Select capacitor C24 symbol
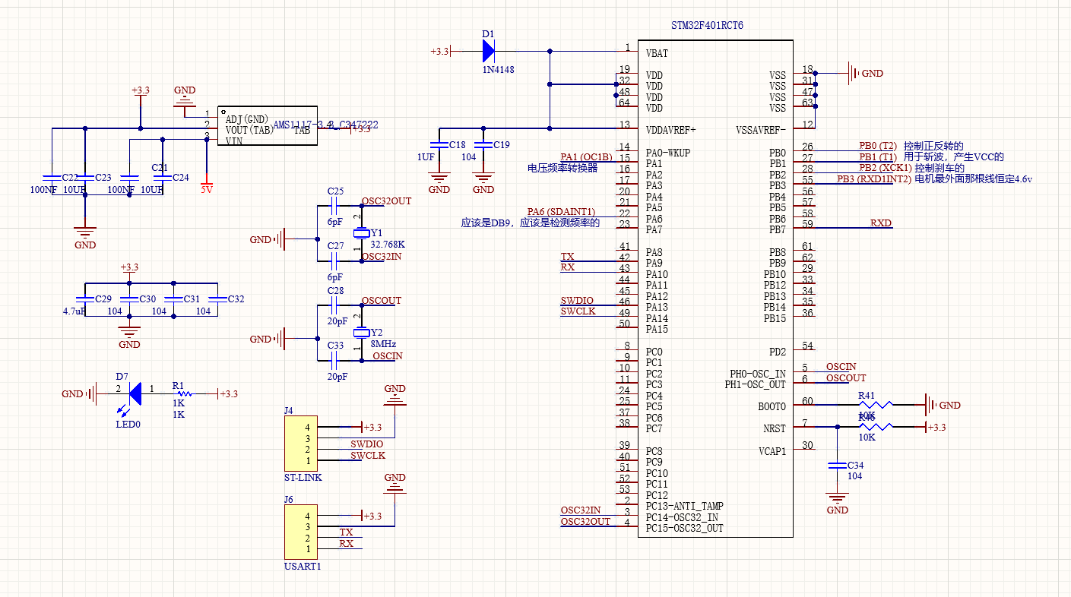The image size is (1071, 597). (x=163, y=177)
